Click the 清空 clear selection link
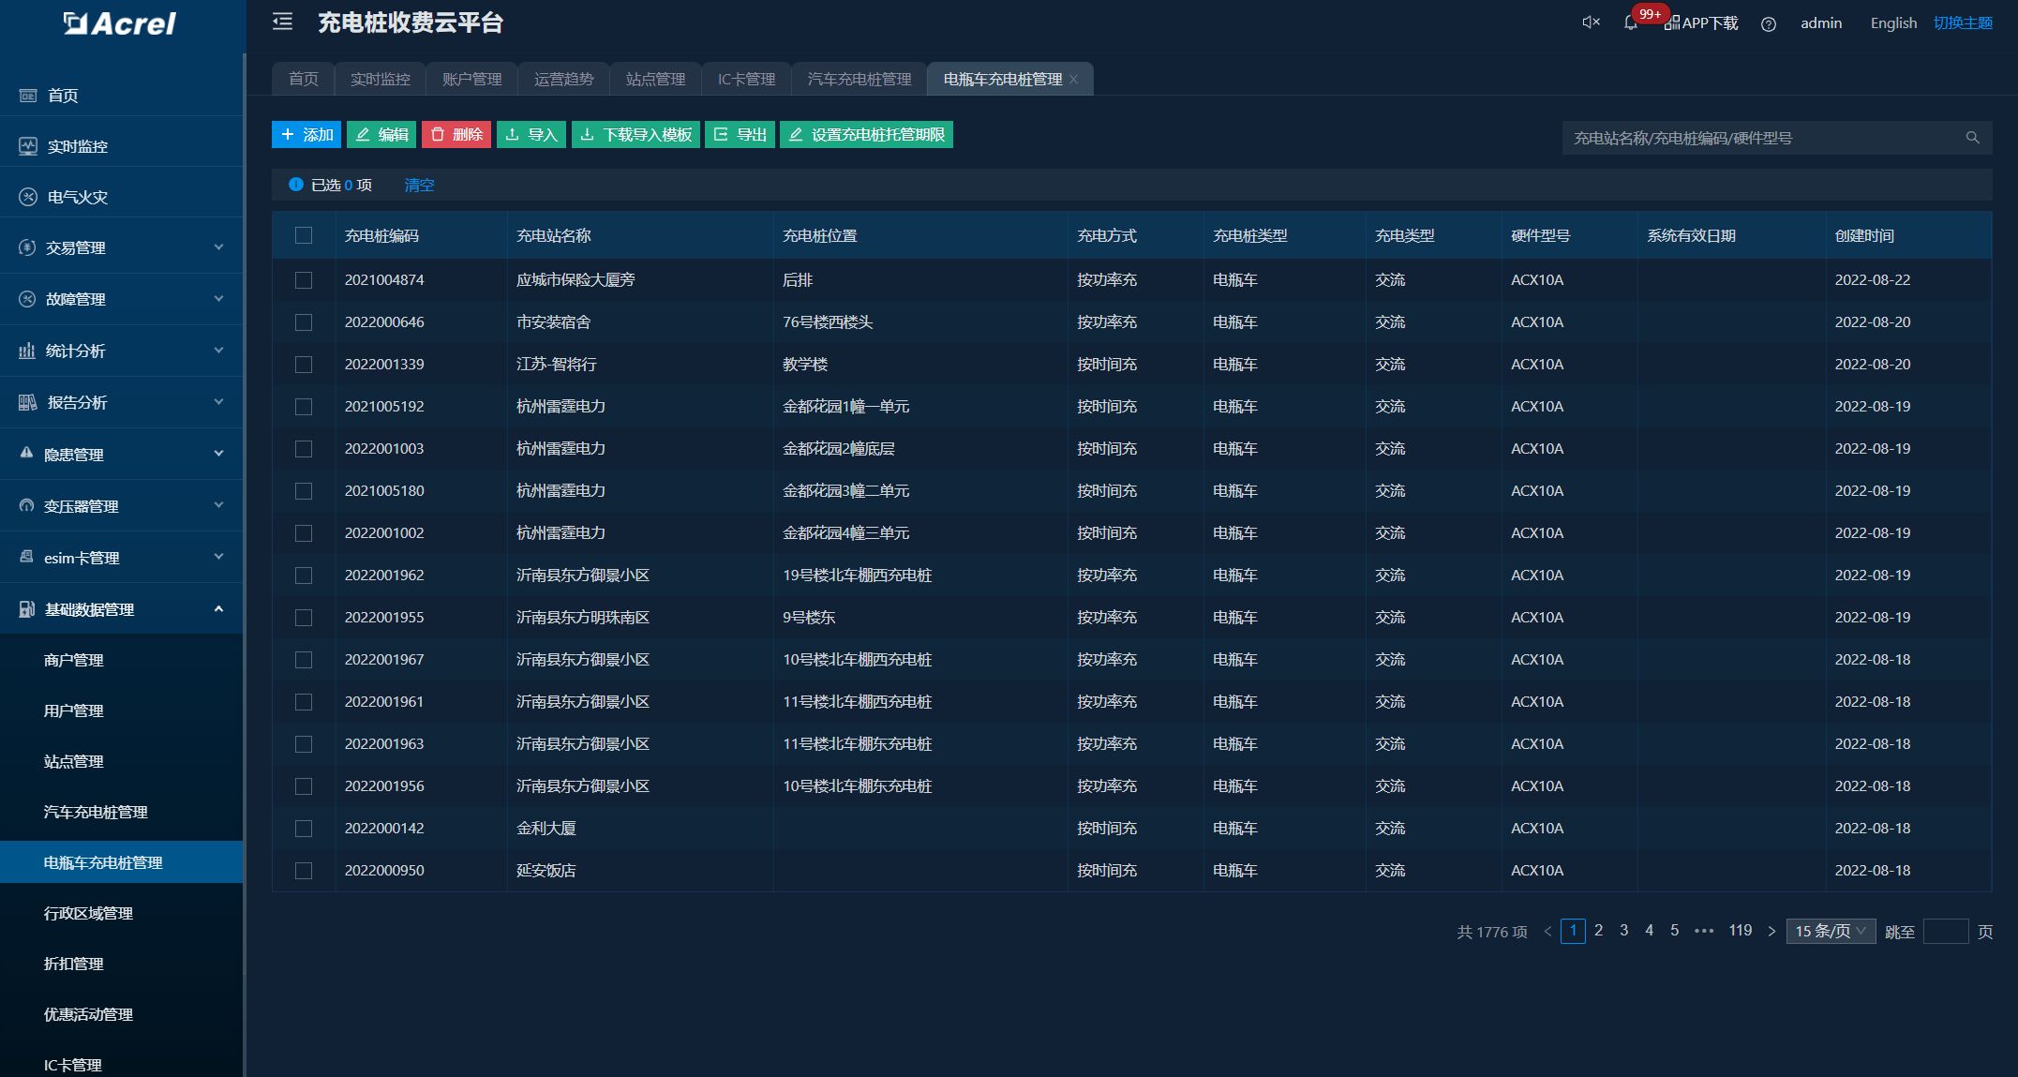The height and width of the screenshot is (1077, 2018). 418,185
